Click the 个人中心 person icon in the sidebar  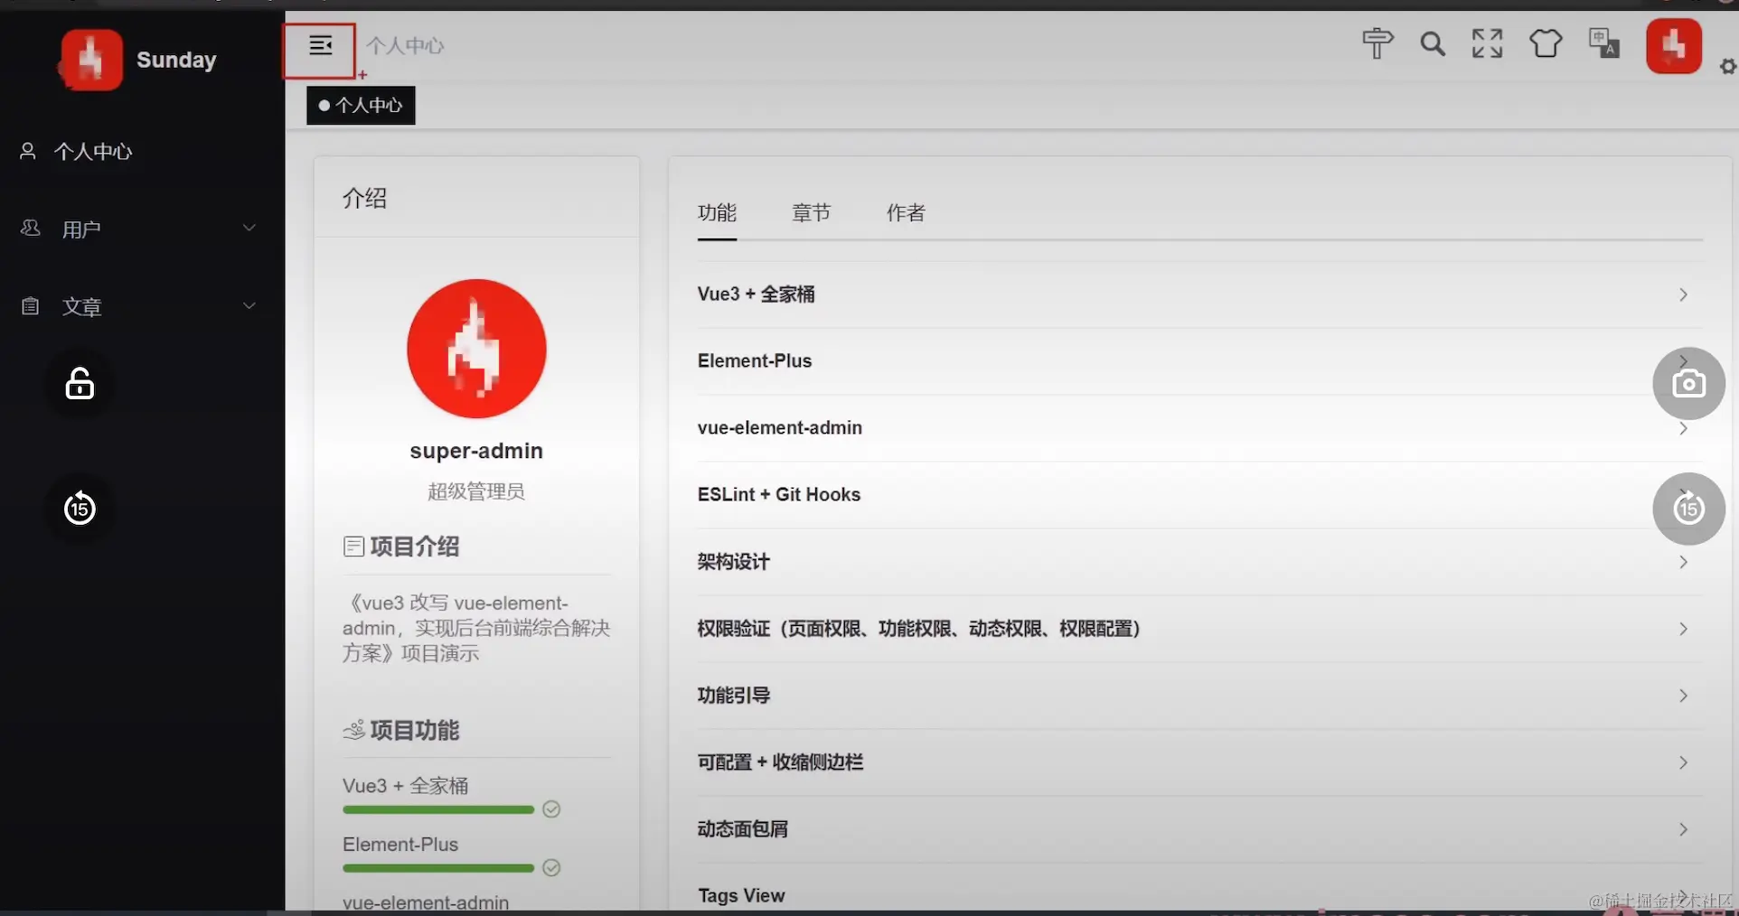(28, 151)
